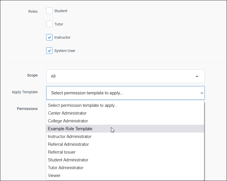Viewport: 227px width, 181px height.
Task: Apply the Student Administrator template
Action: (x=68, y=160)
